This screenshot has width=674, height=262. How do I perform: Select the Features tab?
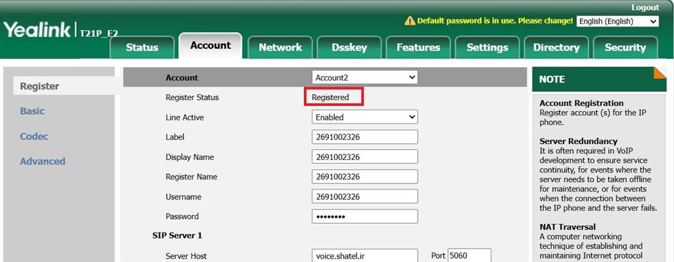(419, 48)
